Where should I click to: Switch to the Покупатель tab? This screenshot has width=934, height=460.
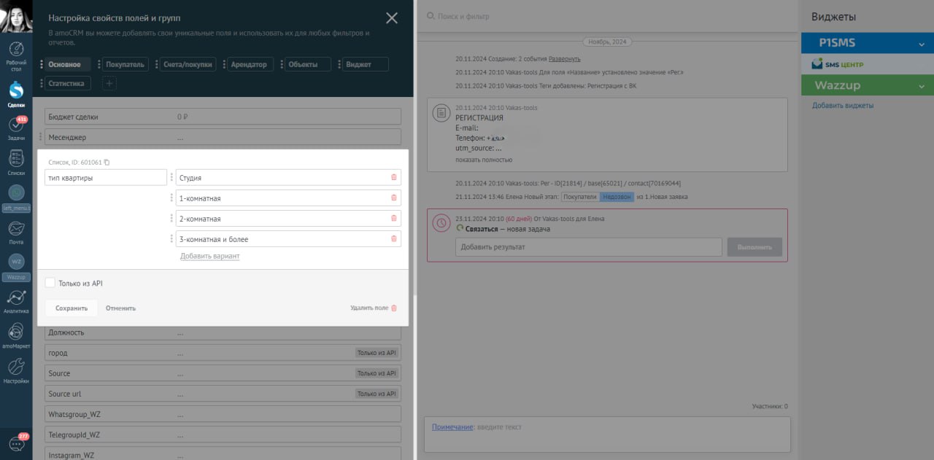[x=126, y=64]
